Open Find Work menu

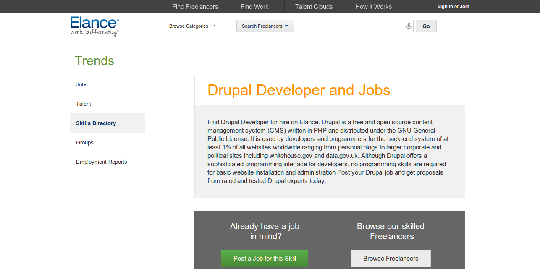(254, 7)
